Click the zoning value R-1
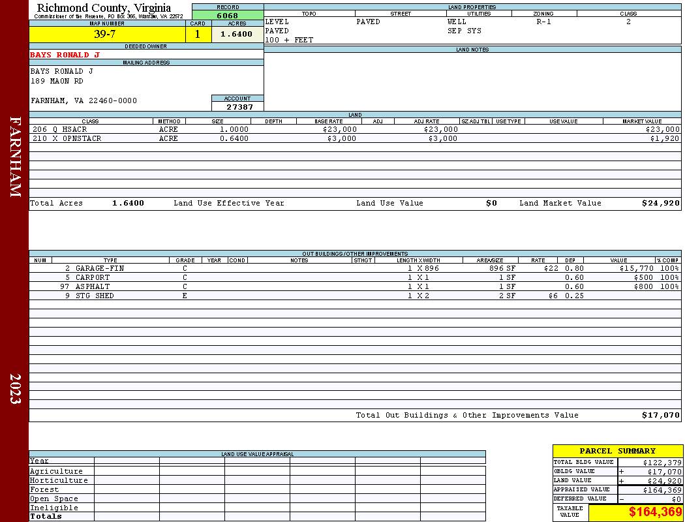The width and height of the screenshot is (685, 522). coord(543,22)
